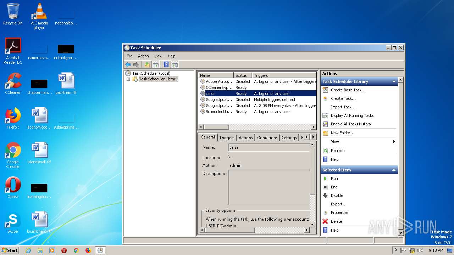Run the selected csrss task
The height and width of the screenshot is (255, 454).
coord(334,178)
